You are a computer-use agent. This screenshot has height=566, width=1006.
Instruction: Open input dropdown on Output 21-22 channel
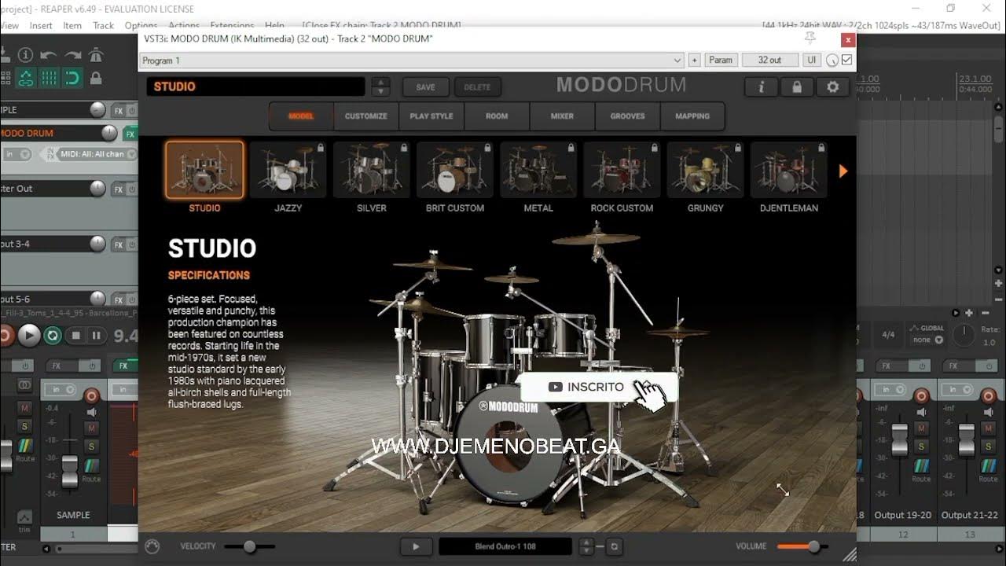pyautogui.click(x=957, y=390)
